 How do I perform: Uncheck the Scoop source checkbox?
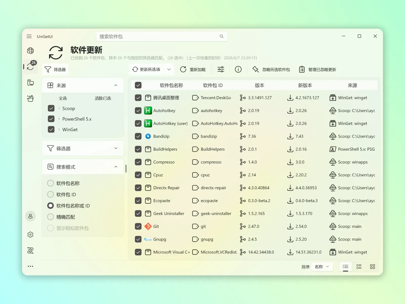click(51, 108)
